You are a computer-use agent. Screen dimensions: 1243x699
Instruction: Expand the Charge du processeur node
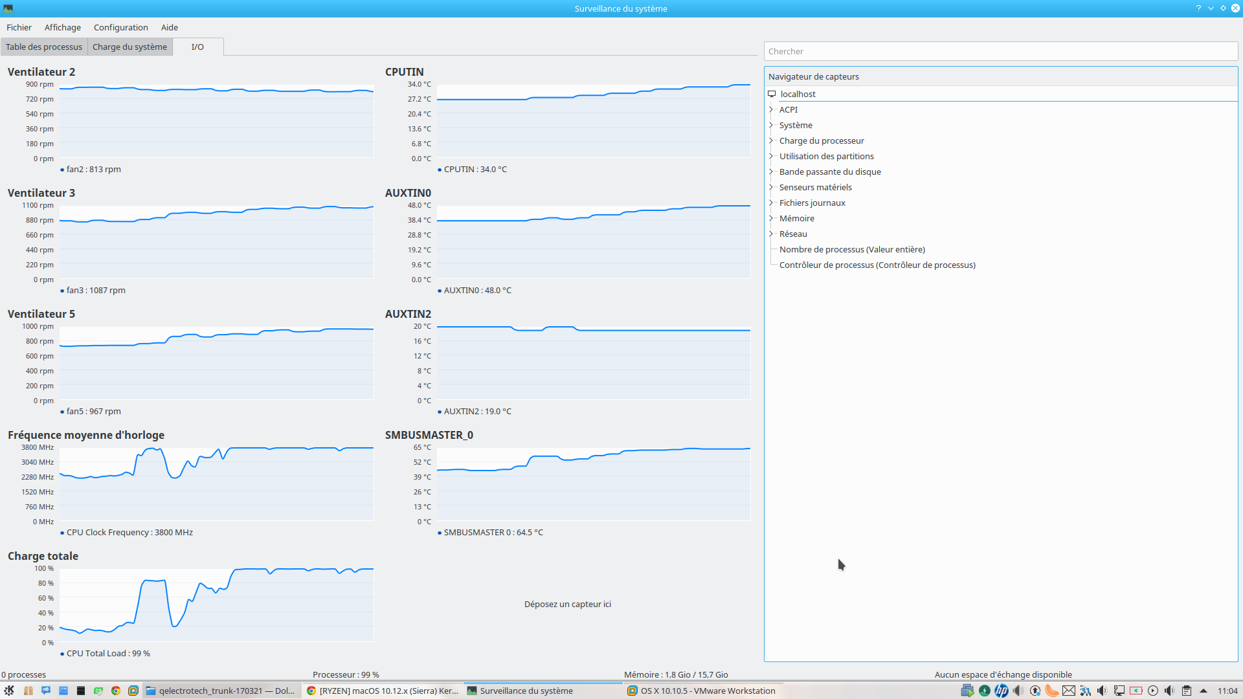coord(771,140)
